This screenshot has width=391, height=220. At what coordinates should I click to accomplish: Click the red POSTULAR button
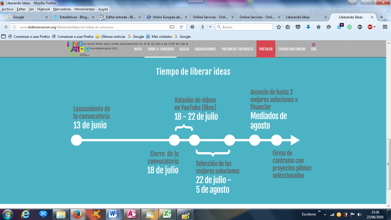tap(266, 49)
